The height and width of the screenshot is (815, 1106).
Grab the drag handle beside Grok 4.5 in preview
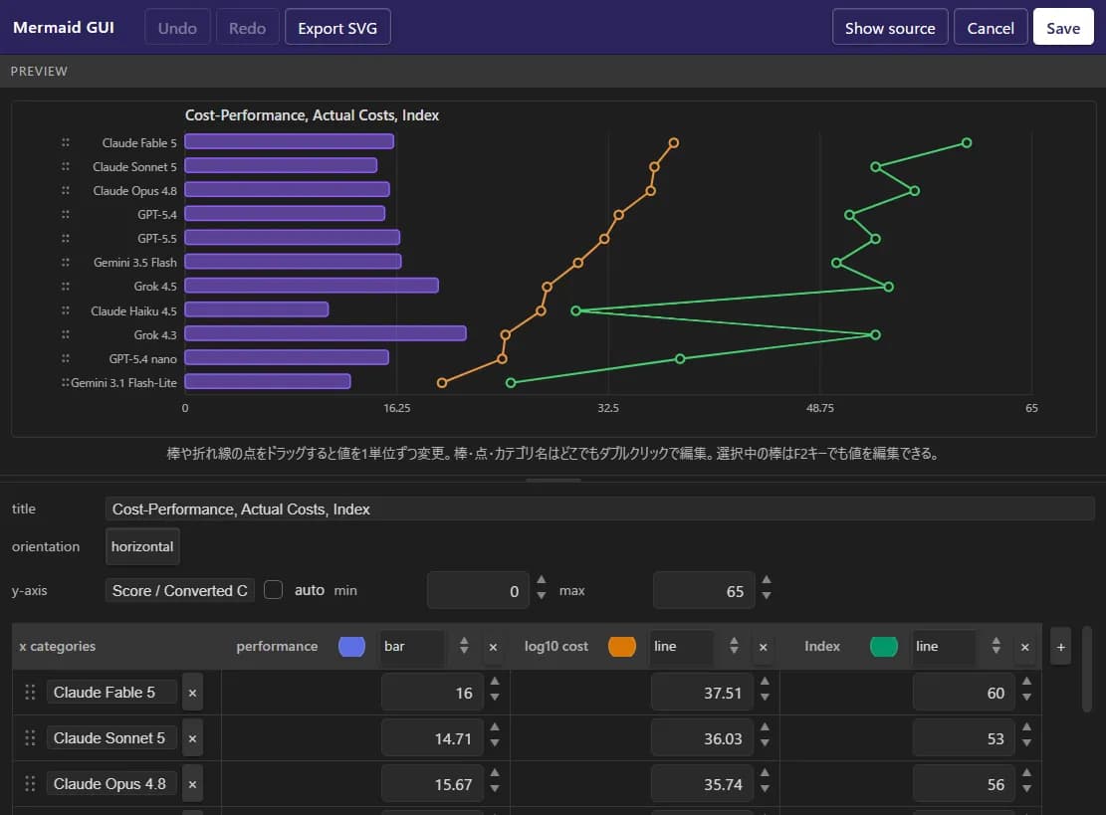[66, 287]
